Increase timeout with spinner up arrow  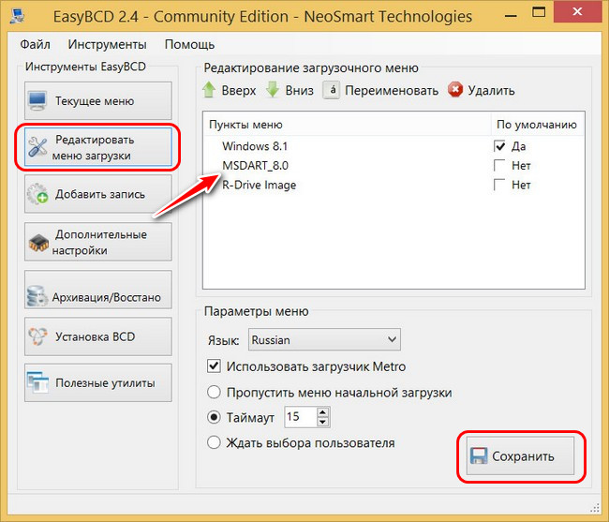pos(322,412)
